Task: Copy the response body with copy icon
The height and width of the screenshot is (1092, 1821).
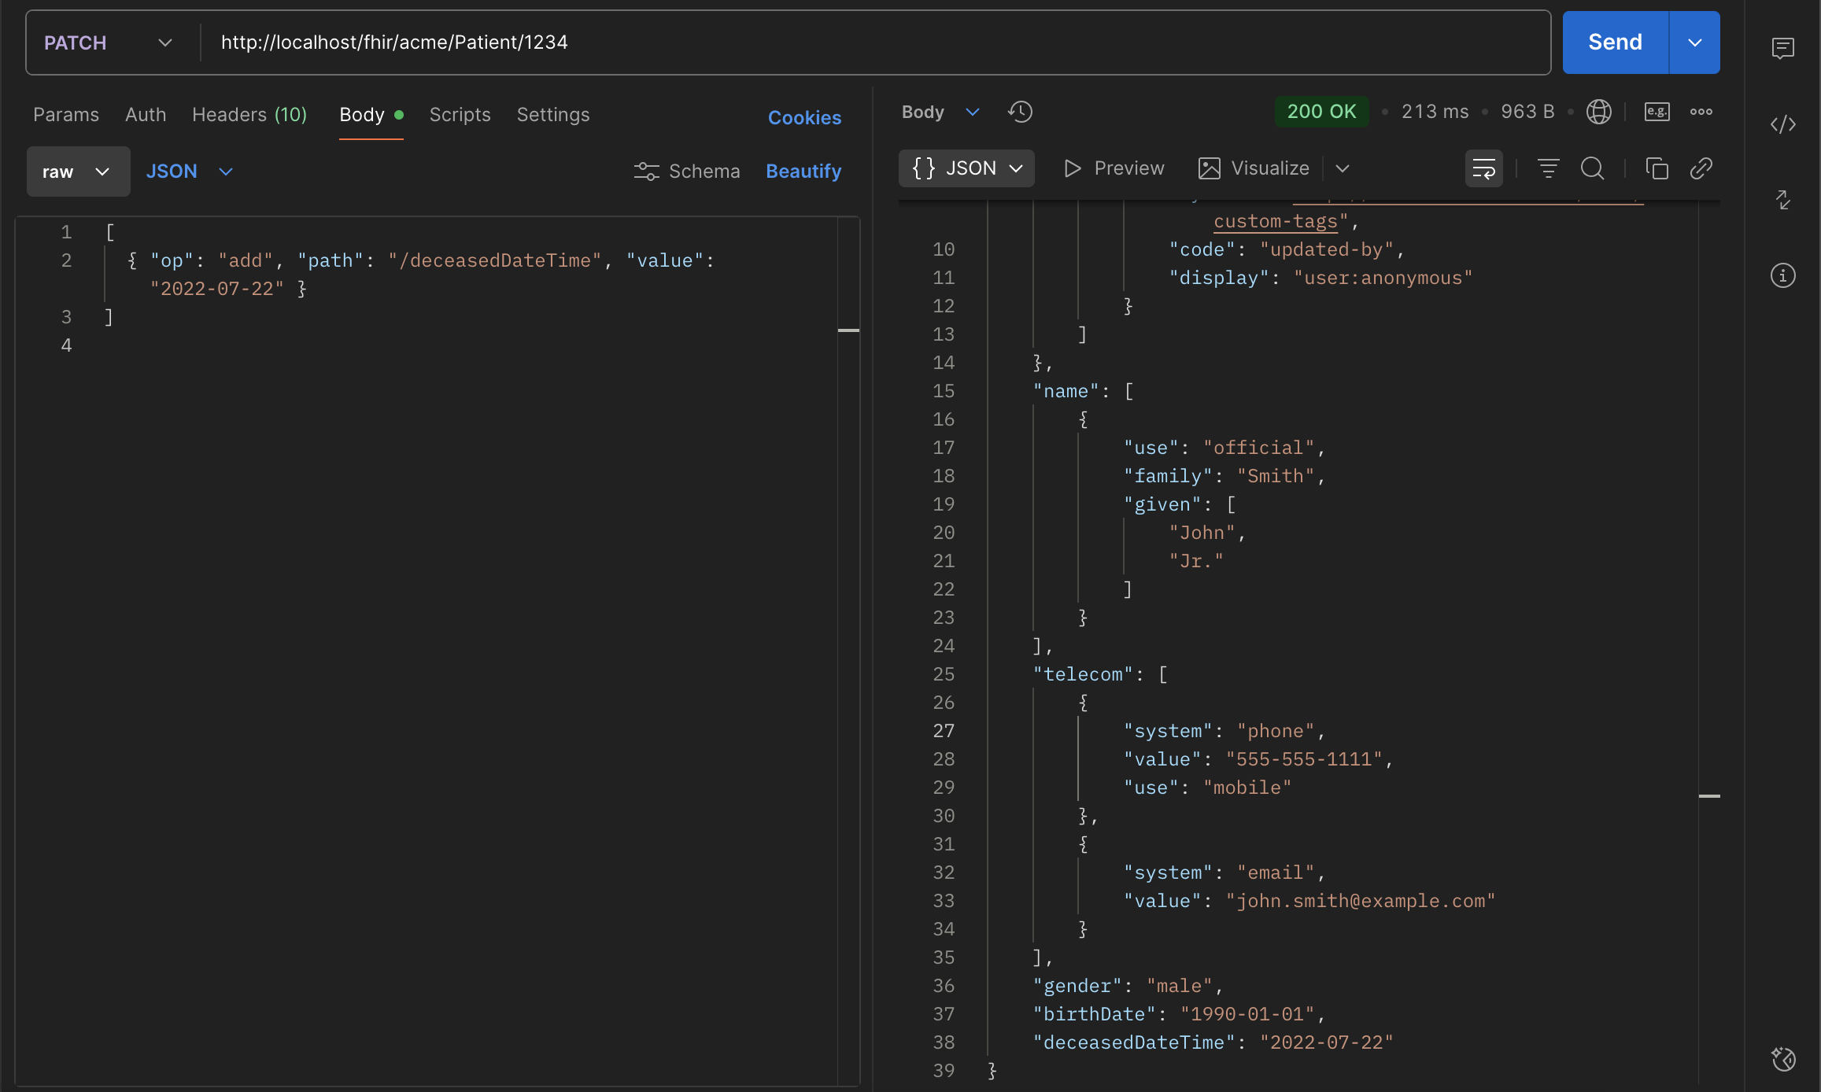Action: click(x=1657, y=168)
